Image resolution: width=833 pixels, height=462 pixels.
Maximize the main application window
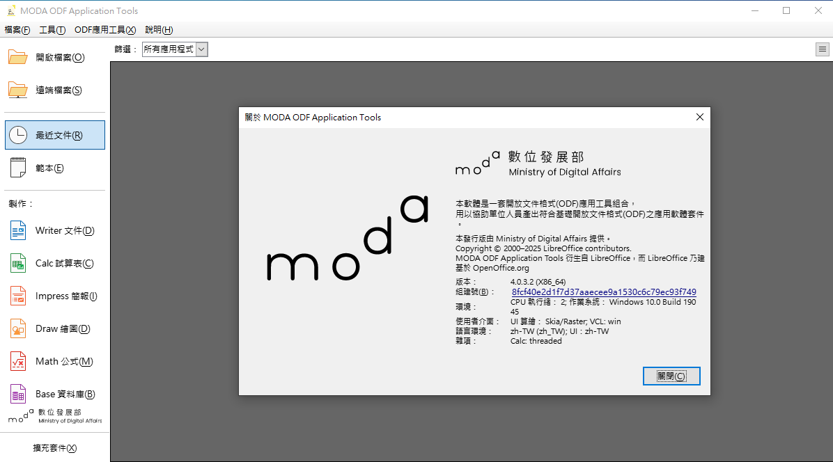click(x=786, y=10)
